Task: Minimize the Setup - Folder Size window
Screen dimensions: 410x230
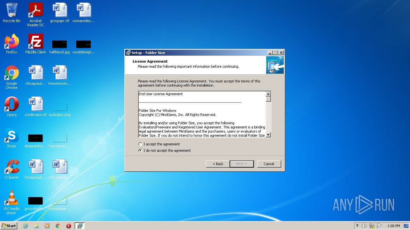Action: tap(270, 53)
